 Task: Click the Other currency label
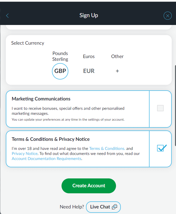point(117,56)
